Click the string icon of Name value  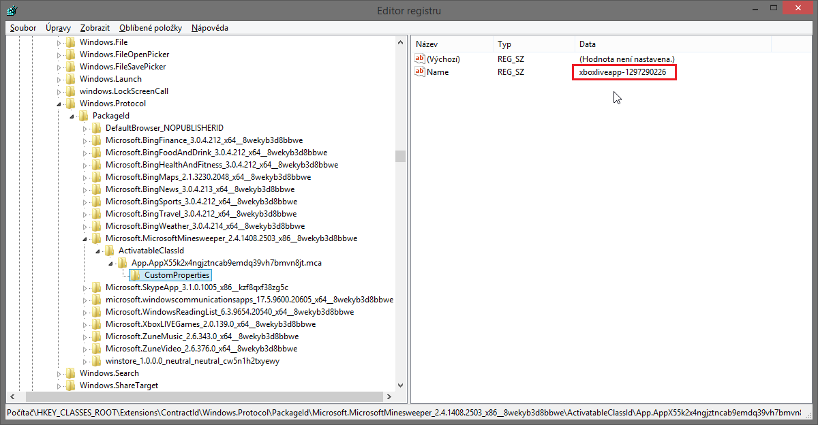coord(420,72)
